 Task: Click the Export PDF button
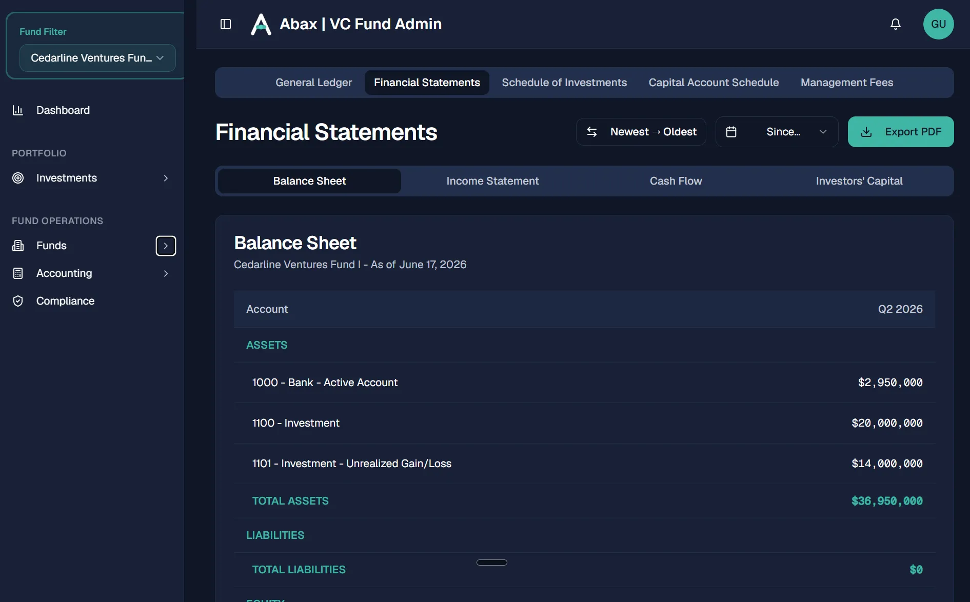[x=901, y=132]
